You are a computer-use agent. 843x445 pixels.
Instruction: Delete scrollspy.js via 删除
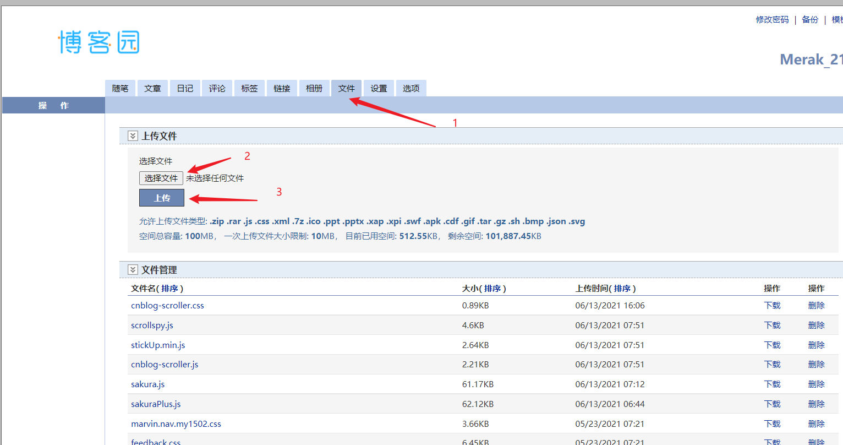coord(816,325)
